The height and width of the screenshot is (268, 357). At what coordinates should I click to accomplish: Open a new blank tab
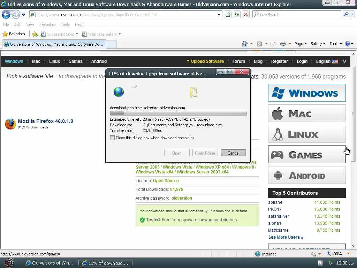[x=111, y=44]
